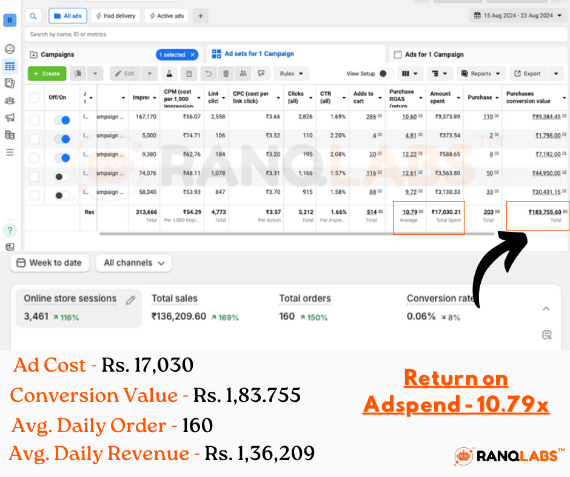Screen dimensions: 570x477
Task: Turn off the 167,170 impressions ad set
Action: (x=62, y=120)
